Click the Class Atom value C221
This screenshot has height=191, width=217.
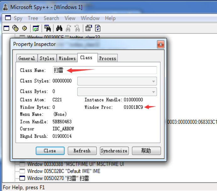pyautogui.click(x=57, y=100)
